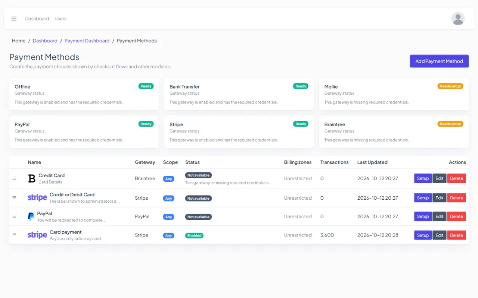Click the drag handle on the Credit or Debit Card row
478x298 pixels.
point(15,198)
